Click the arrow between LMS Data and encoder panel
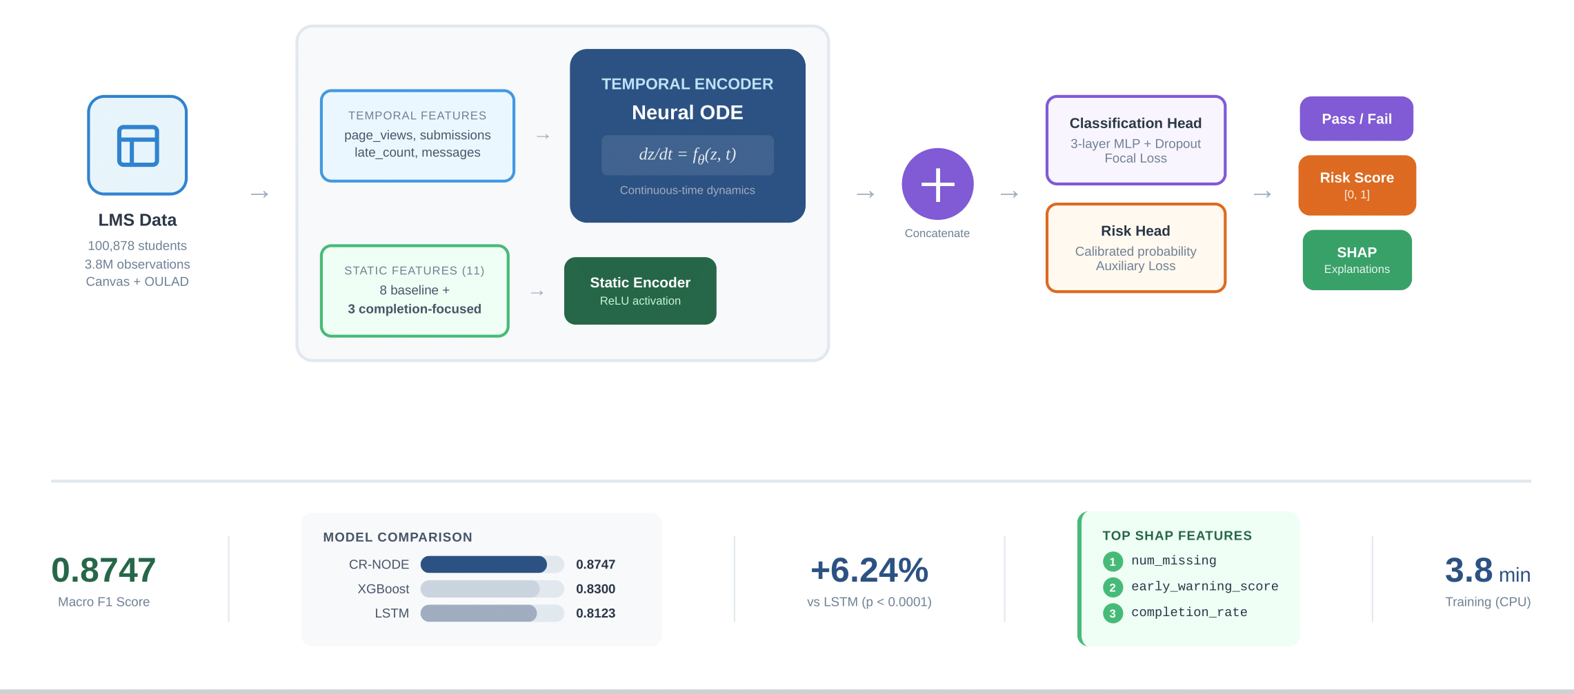 (x=259, y=194)
